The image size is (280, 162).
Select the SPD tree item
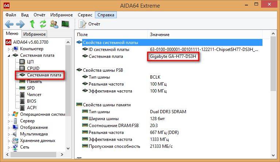[x=31, y=88]
